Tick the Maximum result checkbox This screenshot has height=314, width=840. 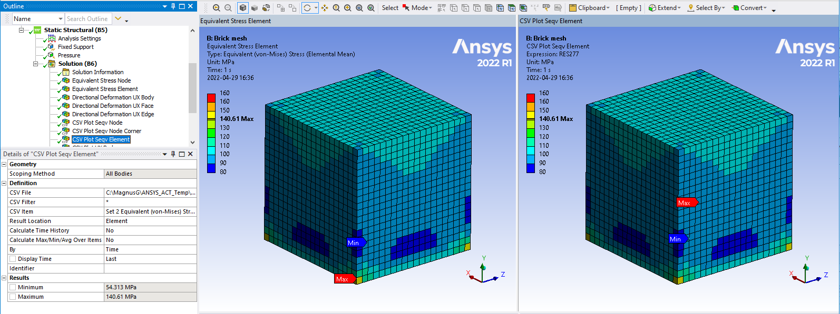13,297
